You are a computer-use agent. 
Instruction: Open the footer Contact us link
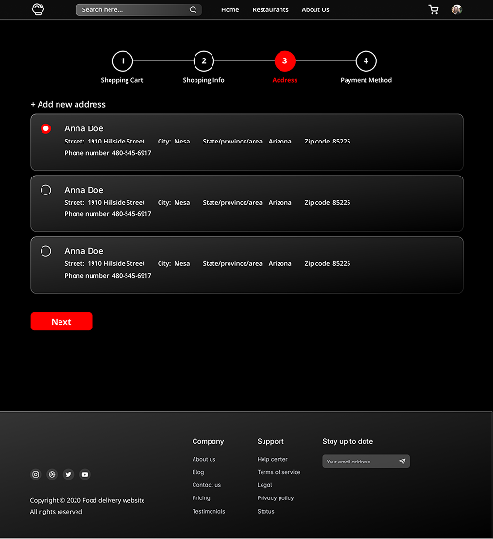click(207, 485)
